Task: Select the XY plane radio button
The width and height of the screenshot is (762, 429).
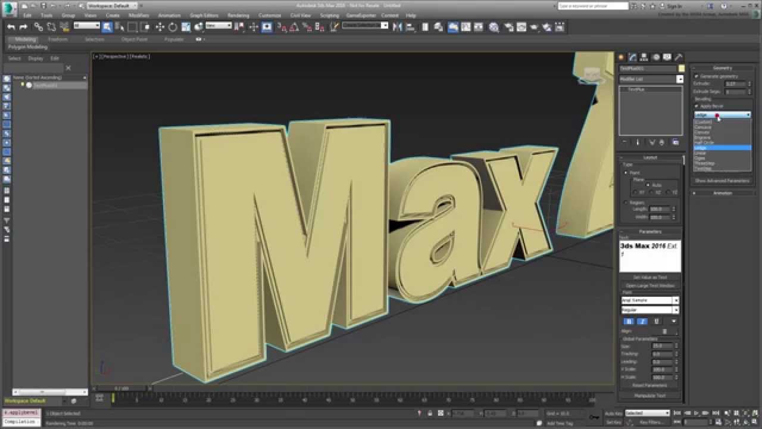Action: [x=635, y=192]
